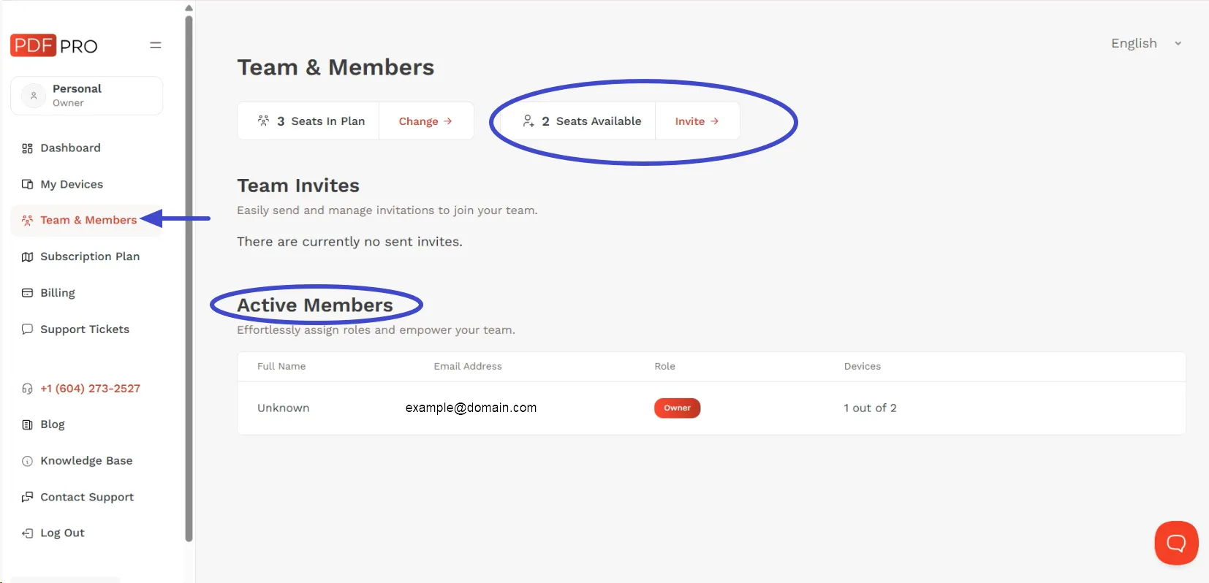Click the My Devices icon
1209x583 pixels.
point(27,184)
